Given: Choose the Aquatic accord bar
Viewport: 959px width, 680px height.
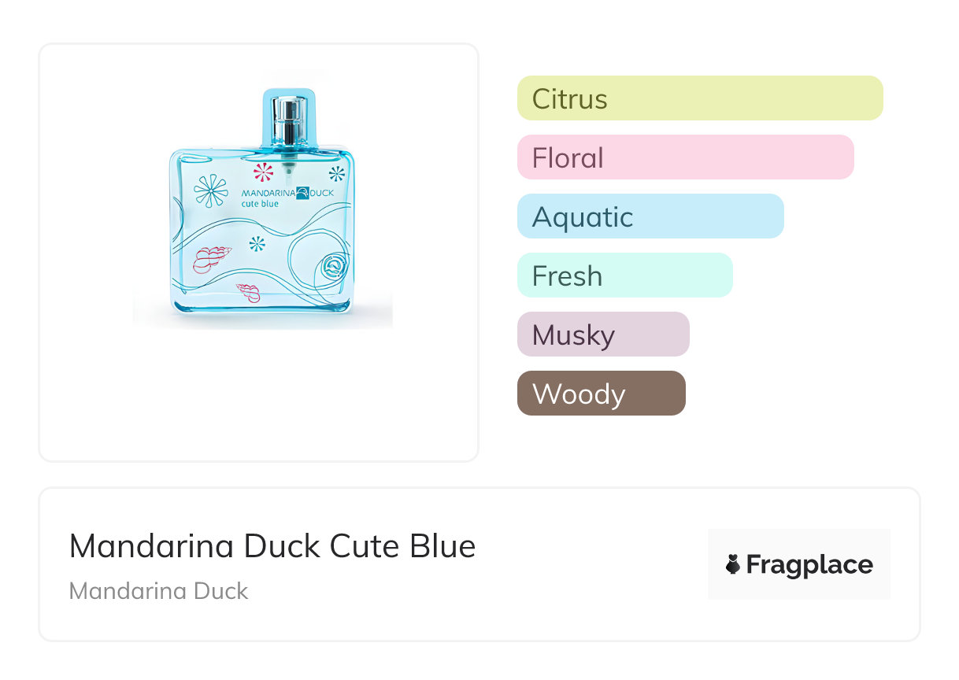Looking at the screenshot, I should [x=650, y=216].
